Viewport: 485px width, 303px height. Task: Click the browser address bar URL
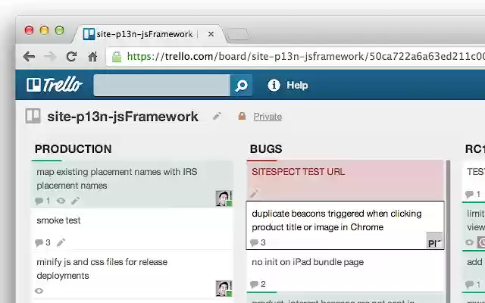click(x=305, y=57)
